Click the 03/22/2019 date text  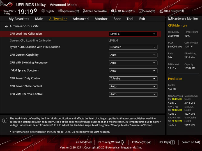(x=10, y=11)
